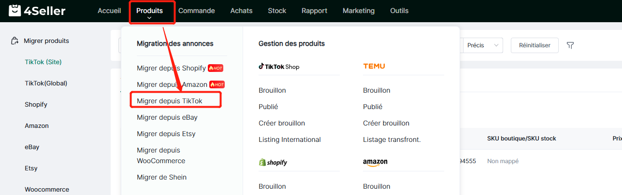Click the TEMU logo
The image size is (622, 195).
coord(374,66)
